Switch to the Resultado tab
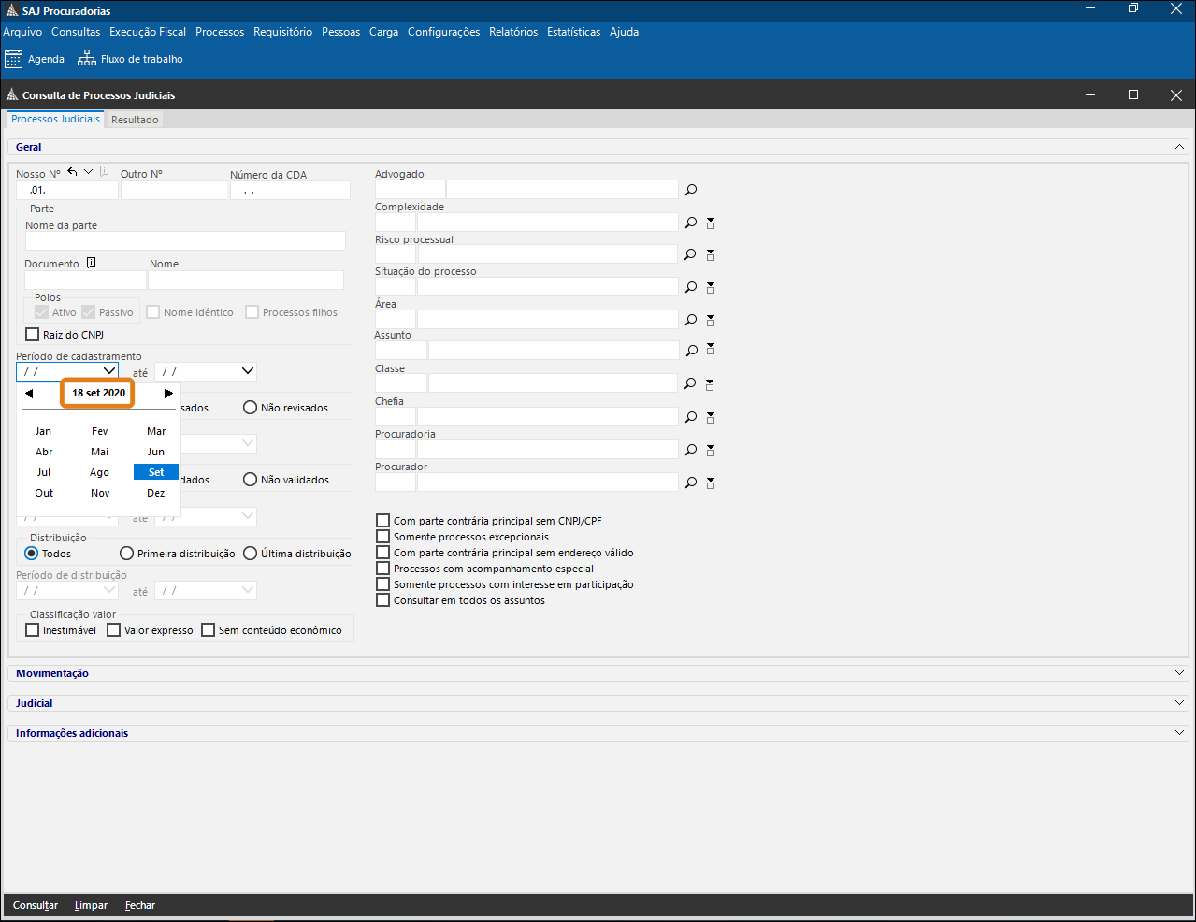 coord(135,120)
